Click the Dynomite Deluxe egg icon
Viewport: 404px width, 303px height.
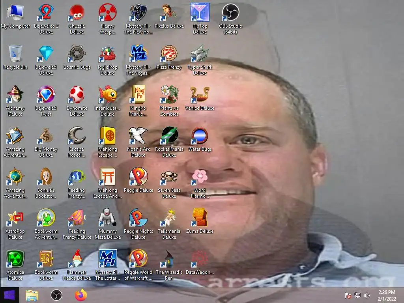tap(77, 94)
